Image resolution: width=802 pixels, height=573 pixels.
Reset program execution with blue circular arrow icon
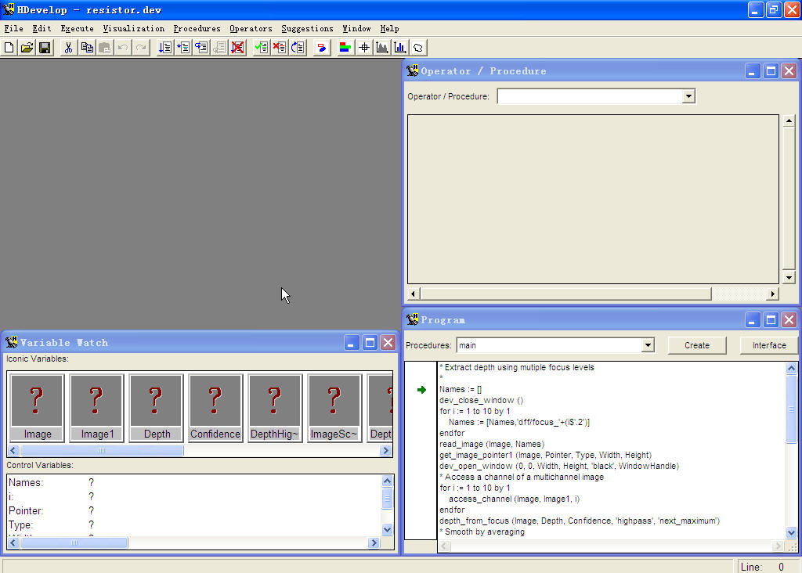tap(298, 48)
